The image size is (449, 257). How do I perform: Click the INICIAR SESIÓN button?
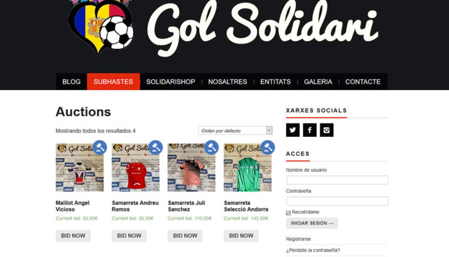tap(312, 224)
